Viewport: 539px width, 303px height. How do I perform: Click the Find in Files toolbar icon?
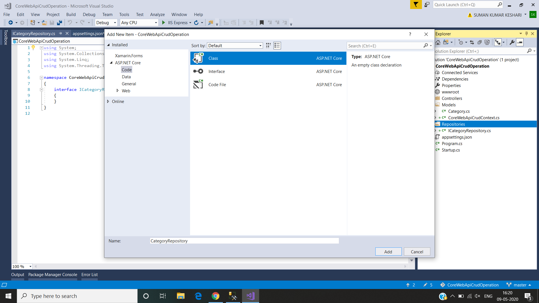click(x=211, y=23)
